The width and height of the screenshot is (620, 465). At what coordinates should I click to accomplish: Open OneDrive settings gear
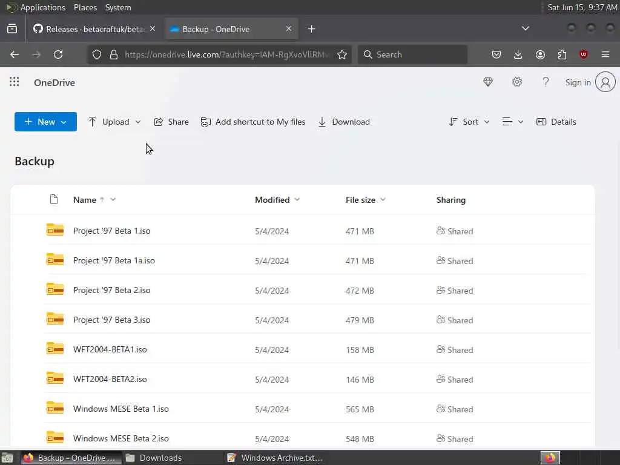coord(517,82)
